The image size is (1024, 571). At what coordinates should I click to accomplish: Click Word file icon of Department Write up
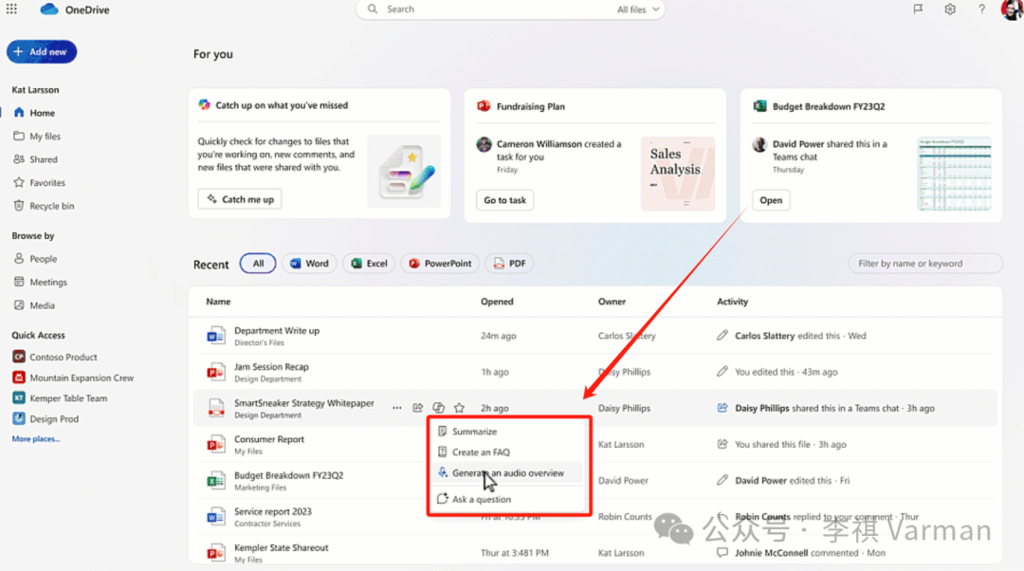(x=215, y=336)
